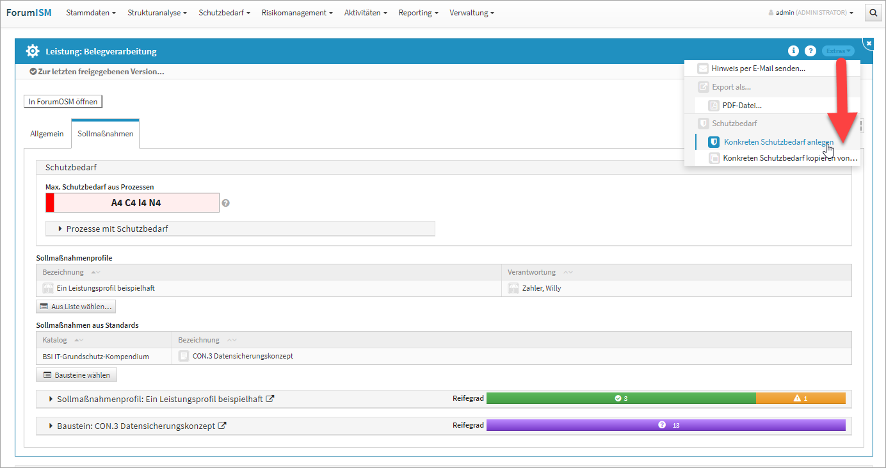Sort by Katalog column
The image size is (886, 468).
tap(79, 340)
